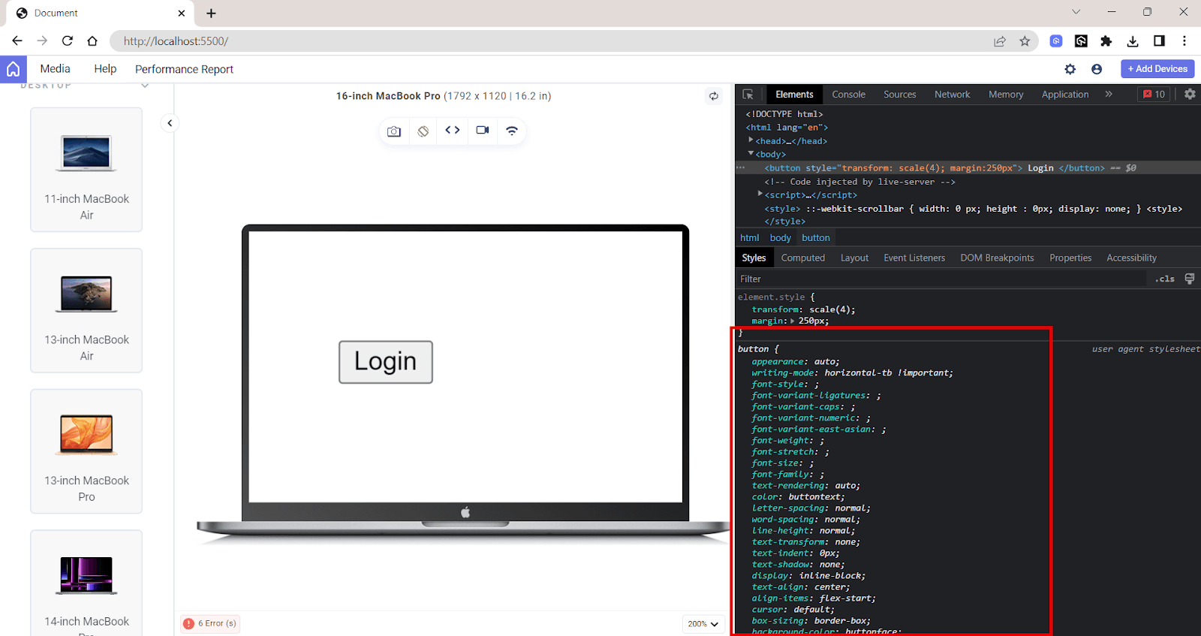This screenshot has height=636, width=1201.
Task: Switch to the Console tab
Action: (x=848, y=95)
